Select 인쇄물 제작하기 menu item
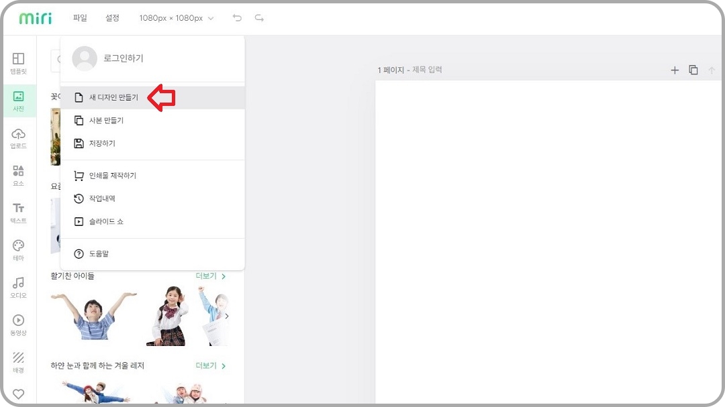 pyautogui.click(x=152, y=176)
